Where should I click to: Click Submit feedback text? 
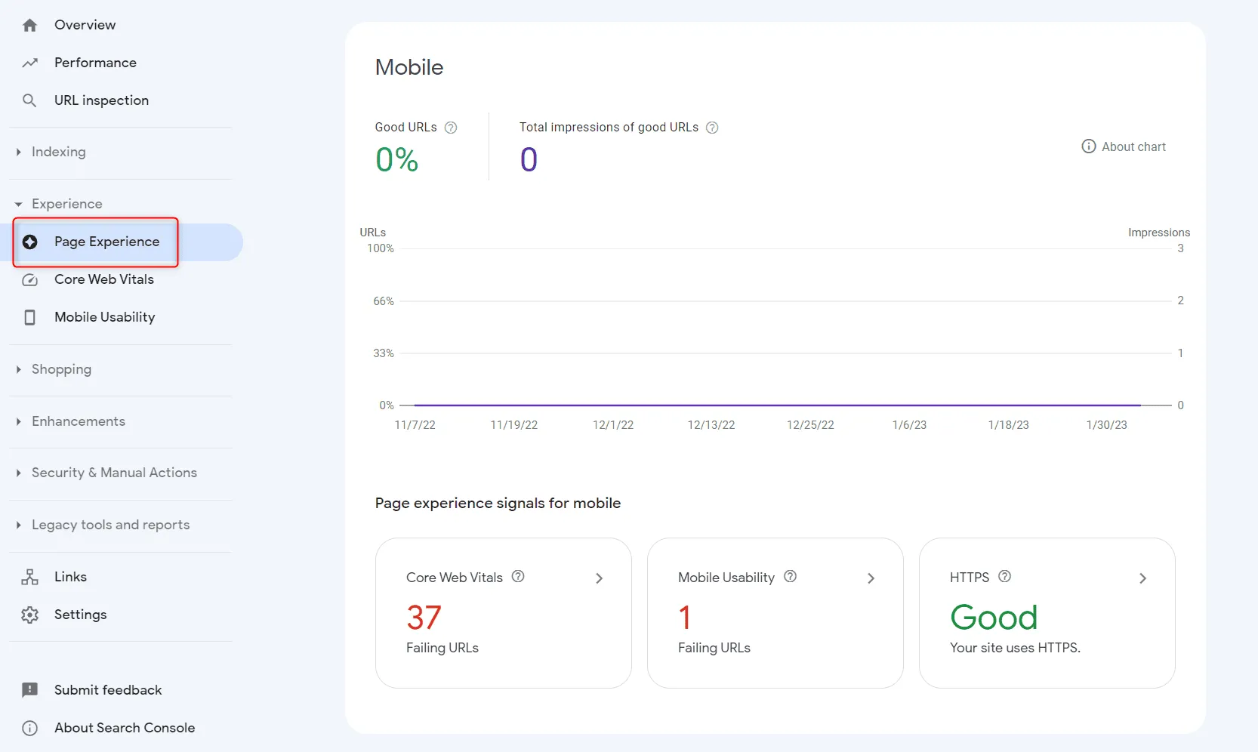108,690
